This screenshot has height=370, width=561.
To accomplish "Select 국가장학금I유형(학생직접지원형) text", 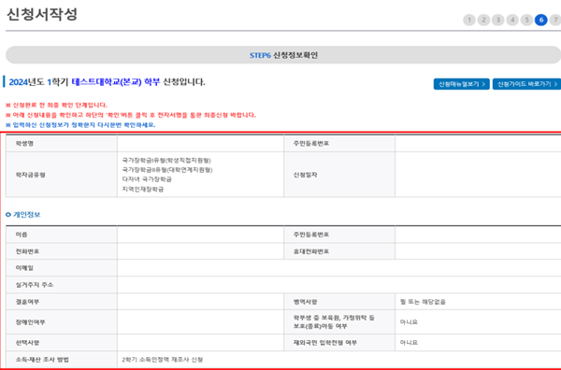I will [x=166, y=160].
